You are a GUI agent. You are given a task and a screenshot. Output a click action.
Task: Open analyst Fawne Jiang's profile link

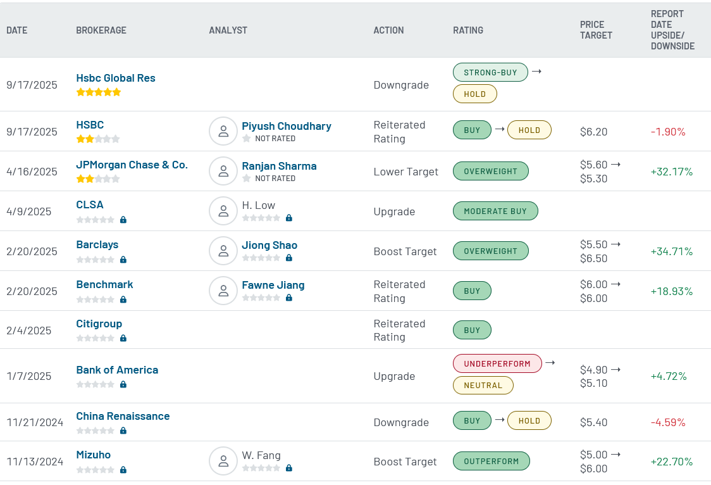point(273,285)
